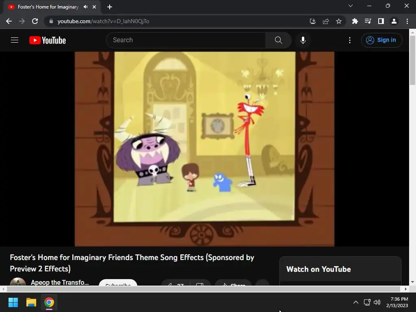416x312 pixels.
Task: Open a new tab with the plus button
Action: pos(110,7)
